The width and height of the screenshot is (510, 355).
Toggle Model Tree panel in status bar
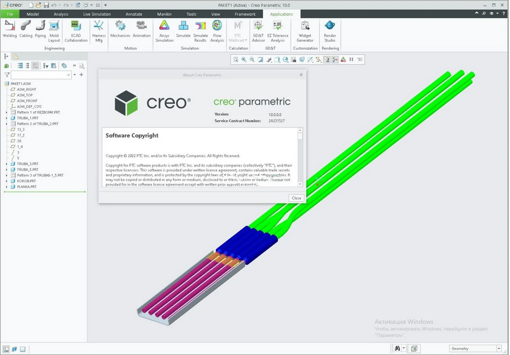6,349
